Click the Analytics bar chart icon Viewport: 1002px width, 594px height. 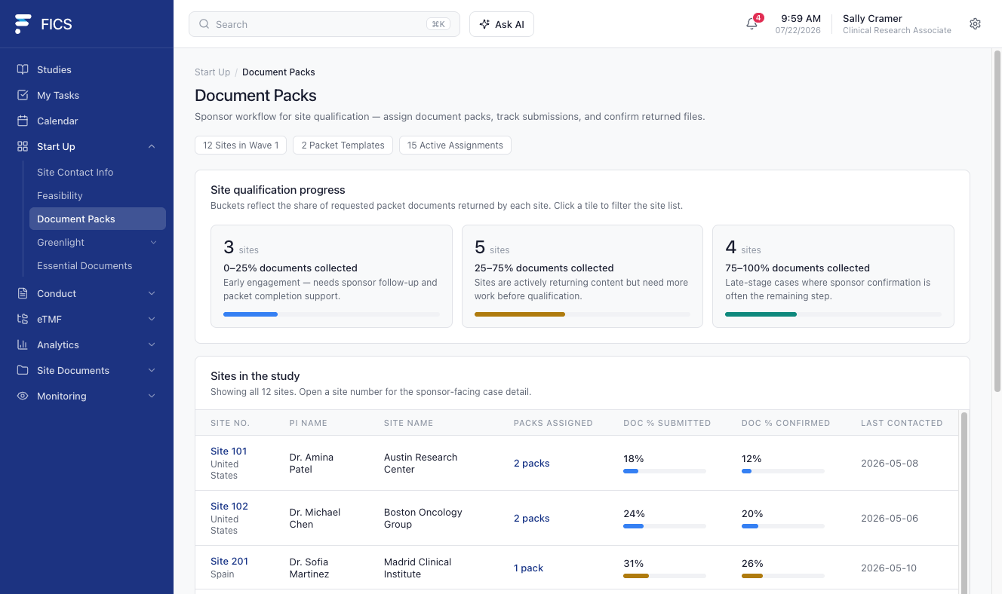tap(23, 344)
